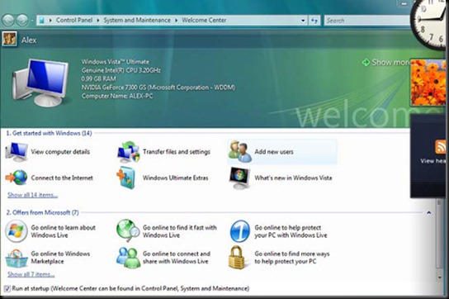This screenshot has width=449, height=299.
Task: Click View headlines in feed gadget
Action: pyautogui.click(x=433, y=161)
